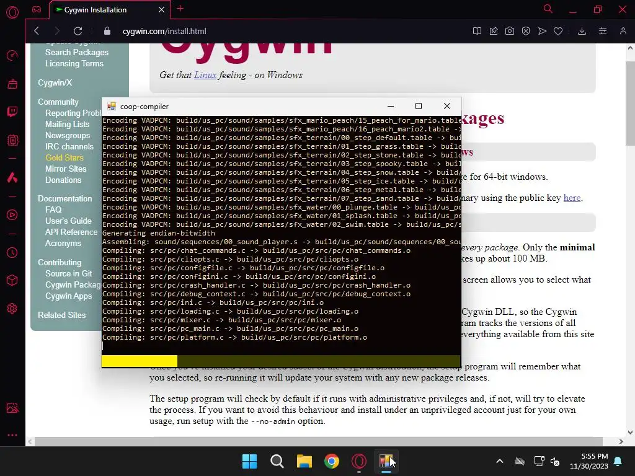Open browser downloads icon
The width and height of the screenshot is (635, 476).
tap(582, 31)
